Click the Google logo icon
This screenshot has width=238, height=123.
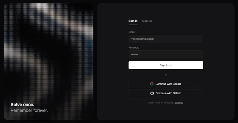pyautogui.click(x=152, y=84)
